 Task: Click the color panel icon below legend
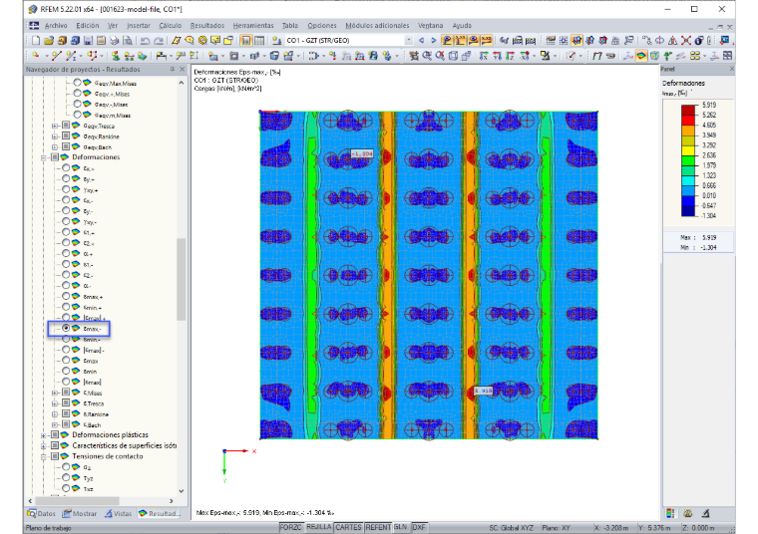pyautogui.click(x=670, y=513)
